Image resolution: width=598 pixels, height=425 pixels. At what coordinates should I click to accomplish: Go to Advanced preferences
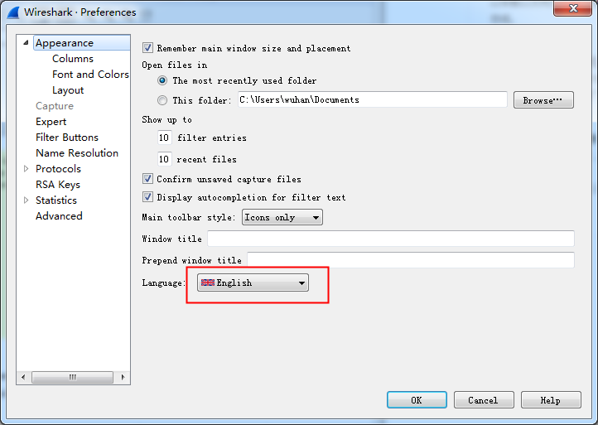59,216
